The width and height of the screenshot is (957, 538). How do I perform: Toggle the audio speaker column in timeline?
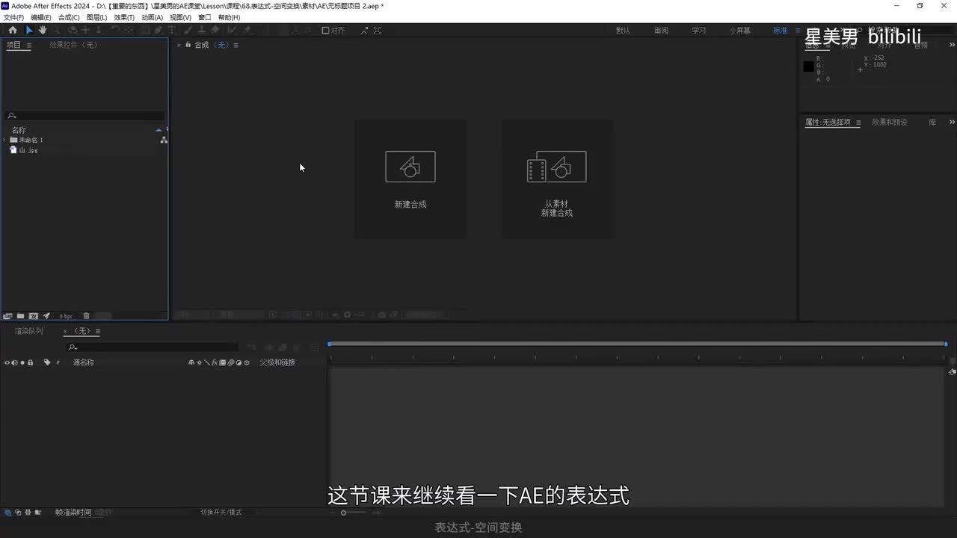tap(15, 362)
